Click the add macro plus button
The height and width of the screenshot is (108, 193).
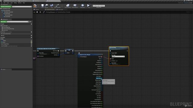click(31, 35)
